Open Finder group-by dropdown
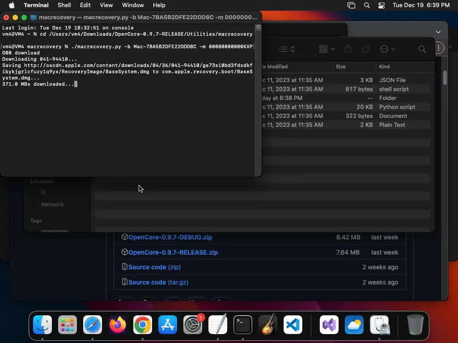Screen dimensions: 458x343 click(327, 49)
